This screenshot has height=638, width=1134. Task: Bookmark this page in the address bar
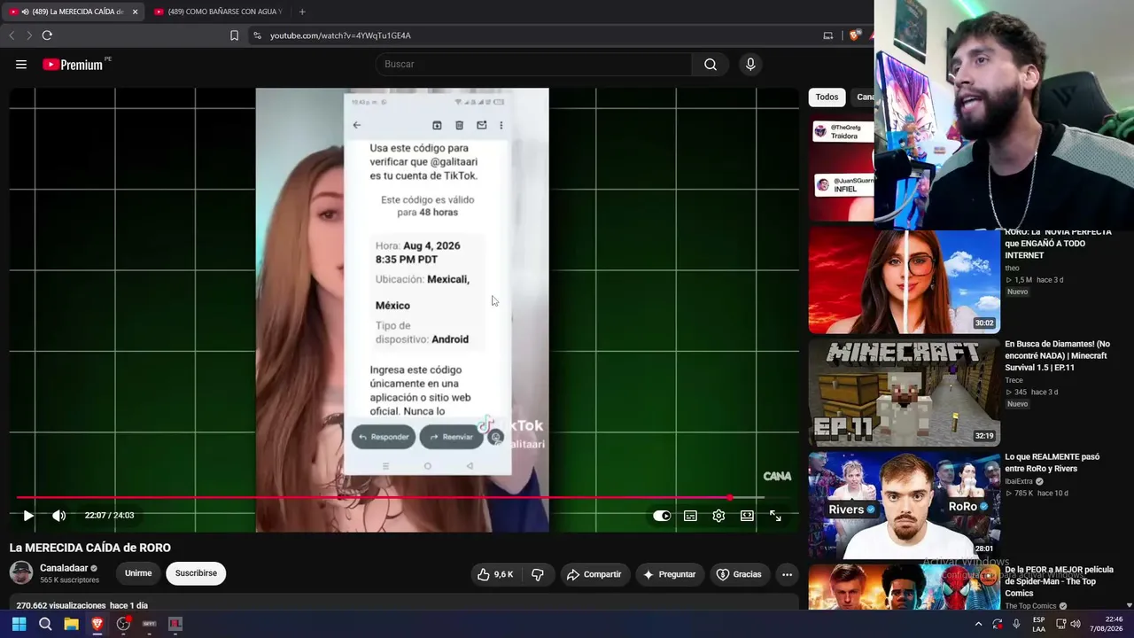pos(234,35)
